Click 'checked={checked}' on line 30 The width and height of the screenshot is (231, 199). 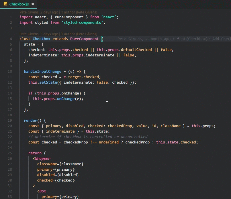(x=56, y=180)
